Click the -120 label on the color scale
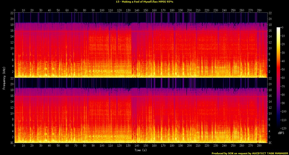The image size is (289, 155). (x=283, y=128)
